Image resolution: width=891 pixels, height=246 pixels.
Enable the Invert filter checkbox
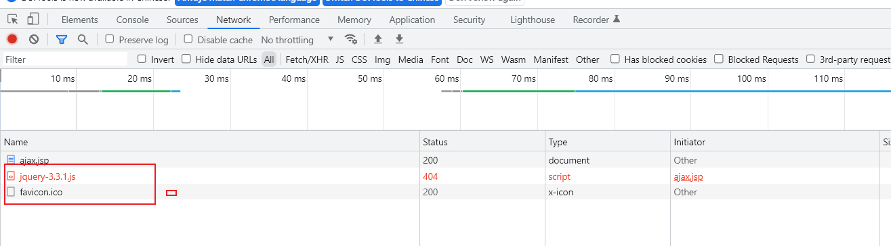point(142,59)
